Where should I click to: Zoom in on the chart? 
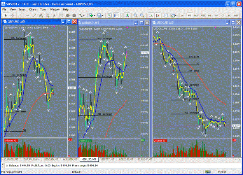tap(135, 15)
